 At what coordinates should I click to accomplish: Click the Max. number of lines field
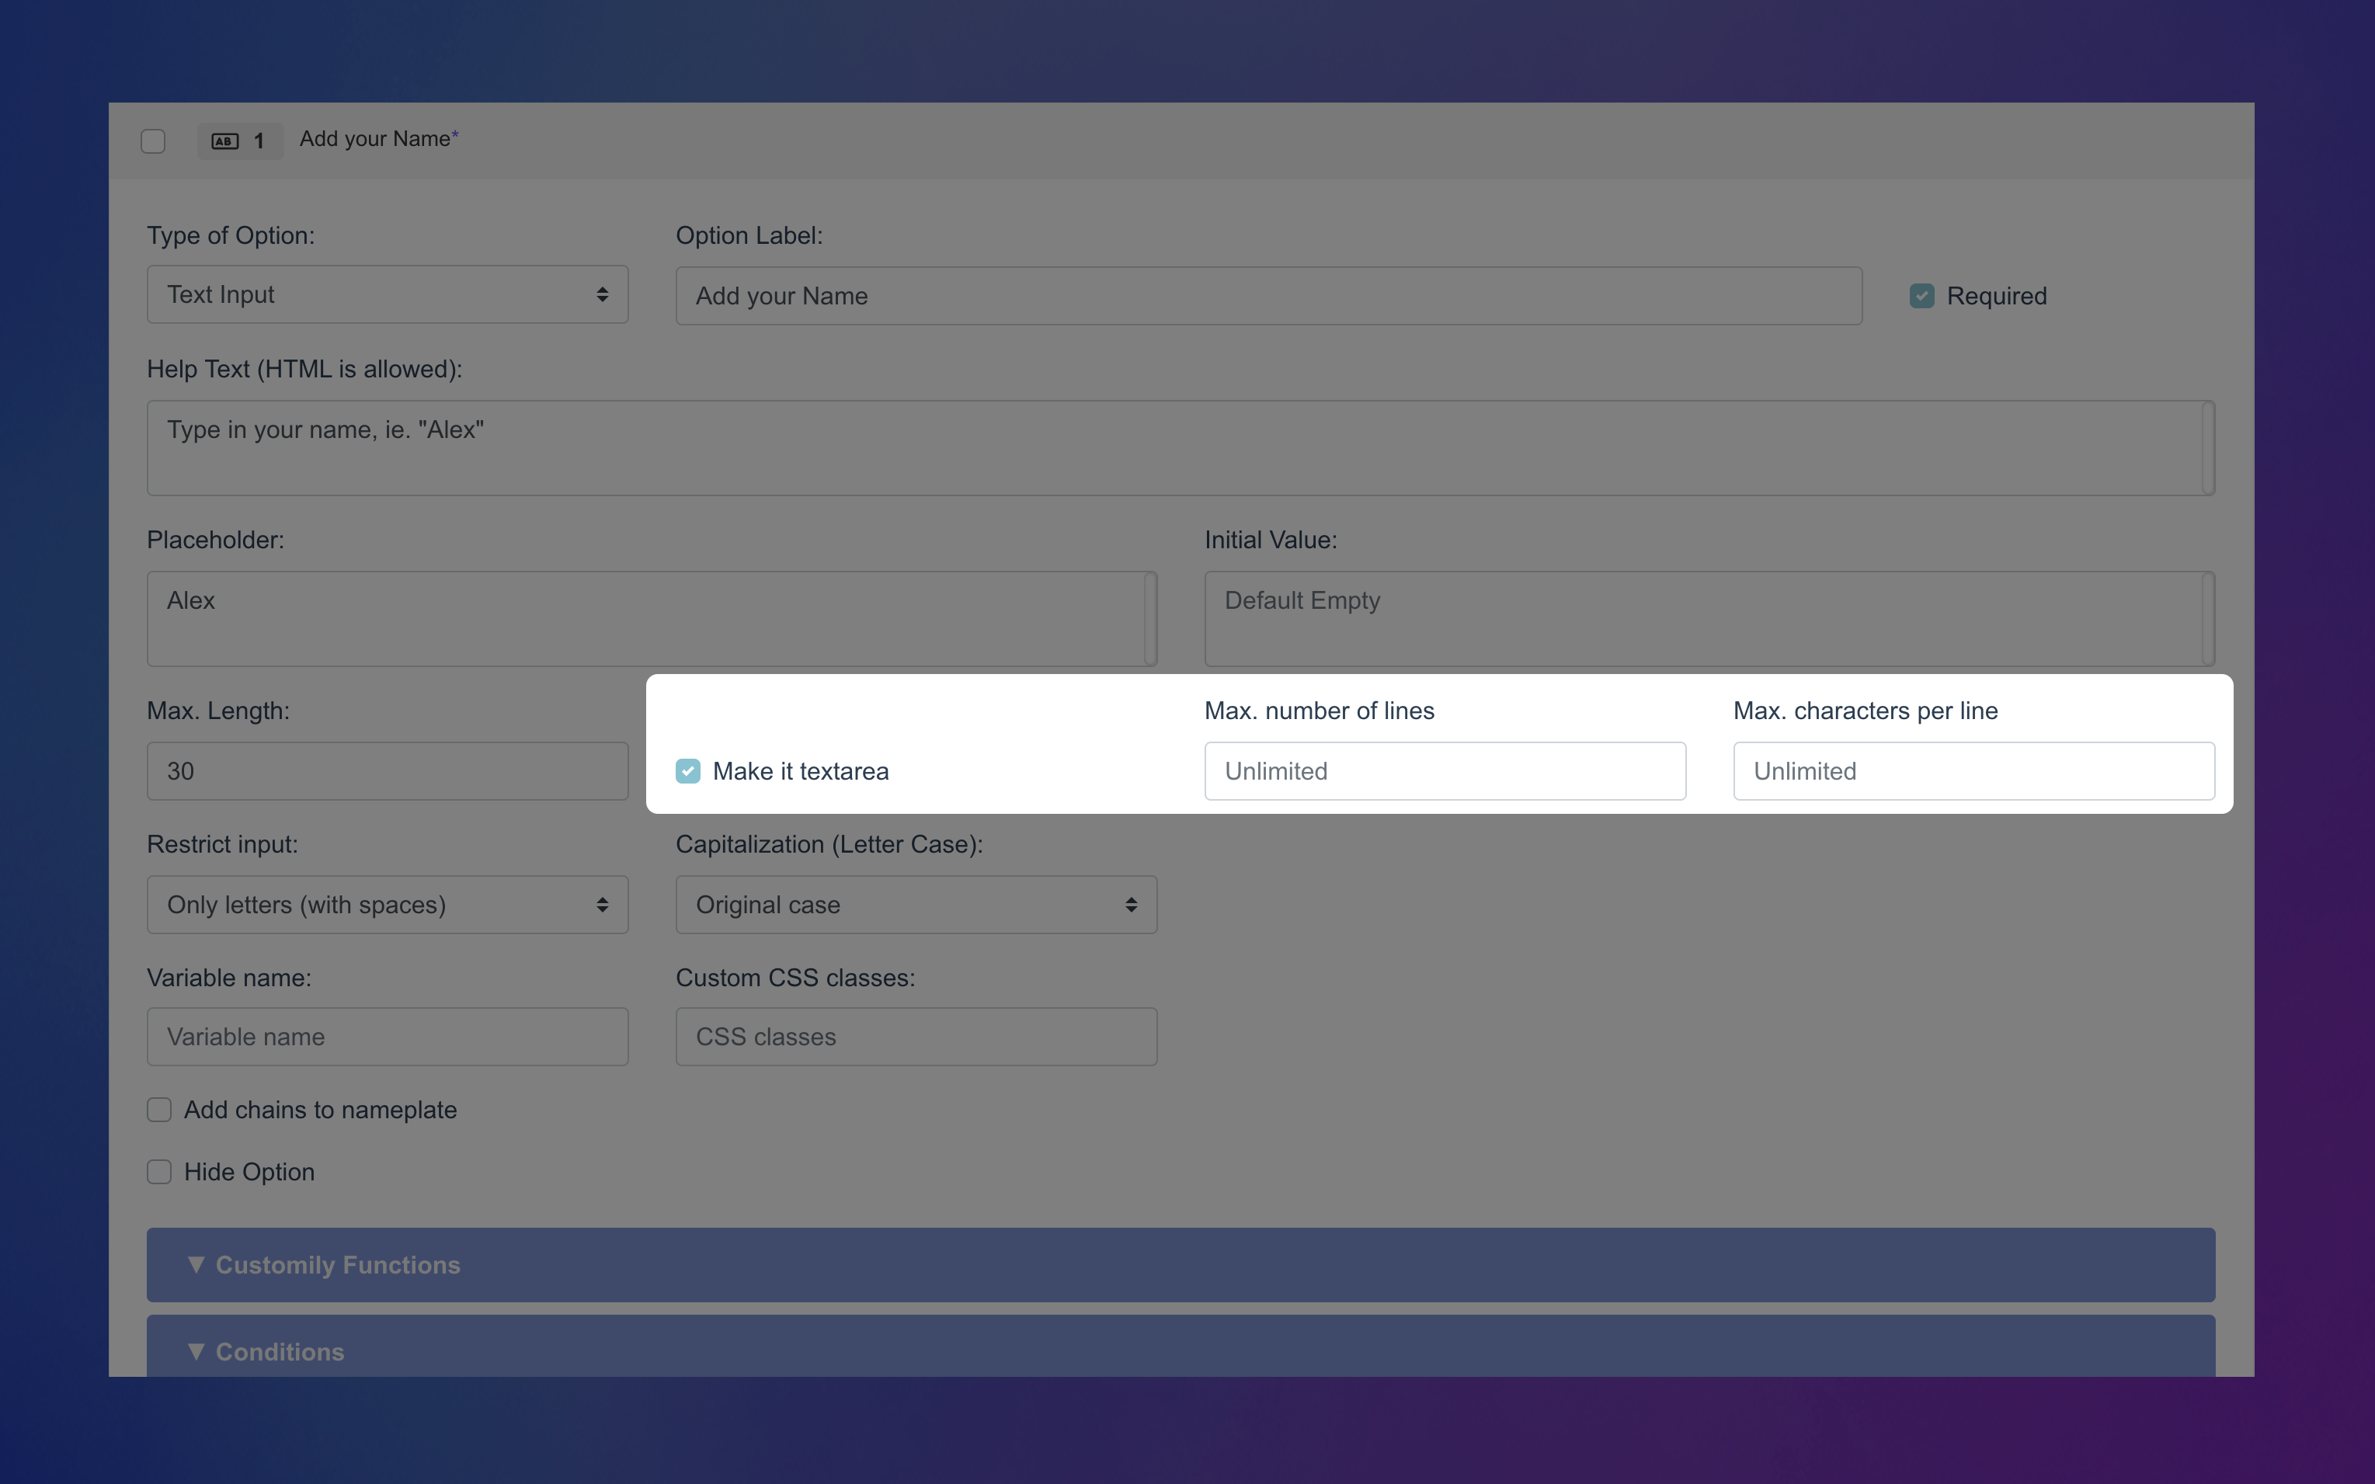(x=1445, y=771)
